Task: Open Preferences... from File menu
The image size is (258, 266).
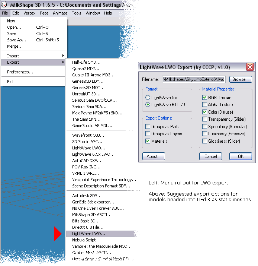Action: (x=33, y=72)
